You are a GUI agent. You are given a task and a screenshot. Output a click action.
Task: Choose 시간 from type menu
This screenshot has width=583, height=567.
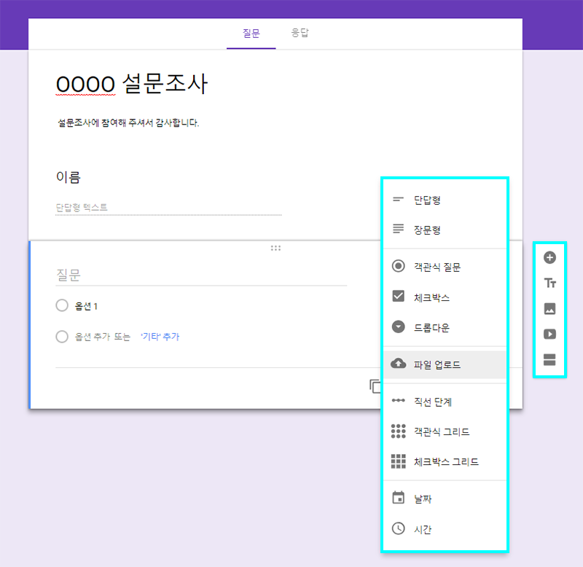pyautogui.click(x=445, y=528)
